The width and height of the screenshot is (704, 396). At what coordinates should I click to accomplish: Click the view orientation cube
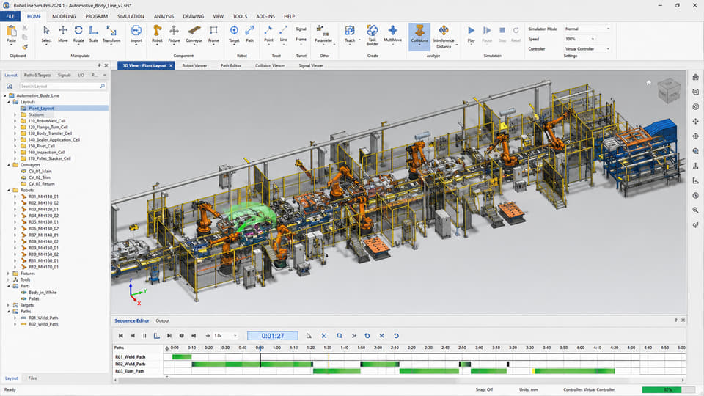pyautogui.click(x=669, y=90)
